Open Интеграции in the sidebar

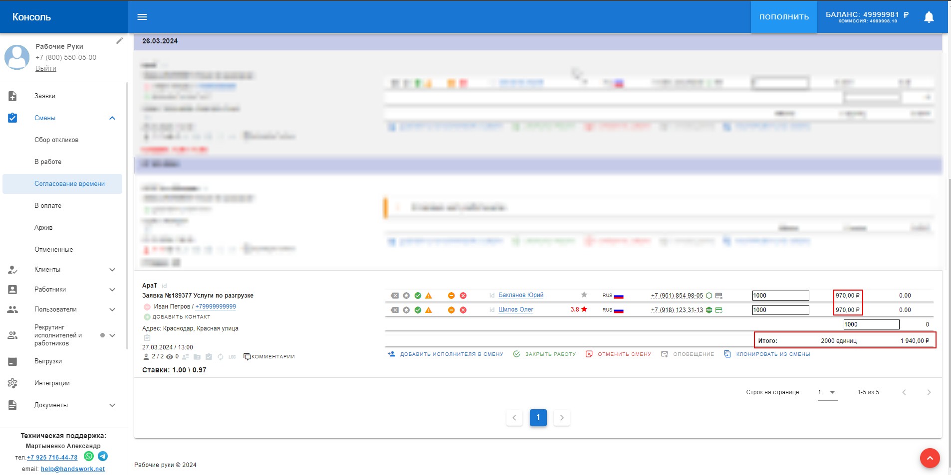click(x=52, y=383)
